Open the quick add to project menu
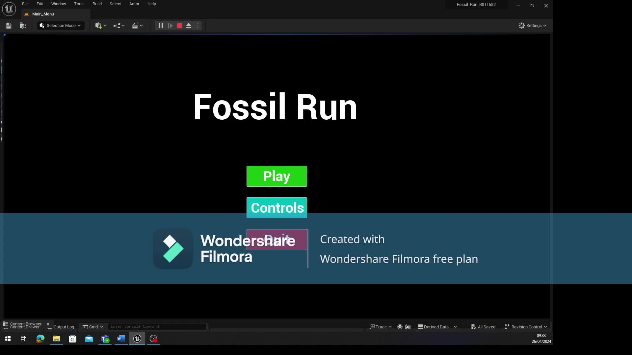Screen dimensions: 632x355 click(101, 26)
